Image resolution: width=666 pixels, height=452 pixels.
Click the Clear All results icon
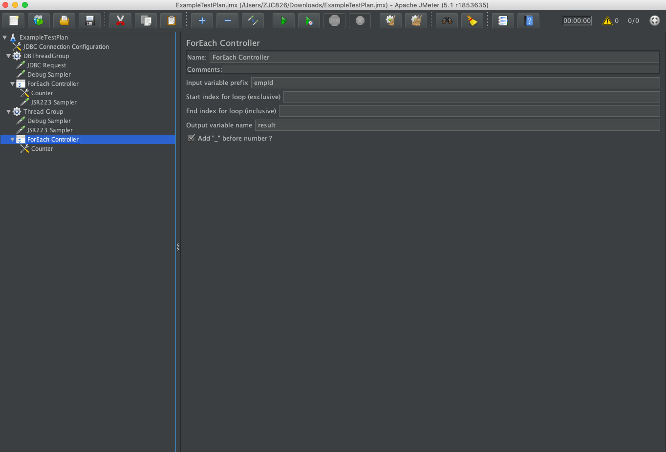416,21
